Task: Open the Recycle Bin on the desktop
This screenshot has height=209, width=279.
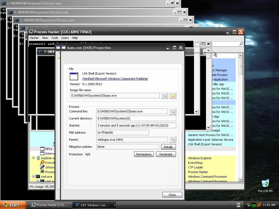Action: point(265,186)
